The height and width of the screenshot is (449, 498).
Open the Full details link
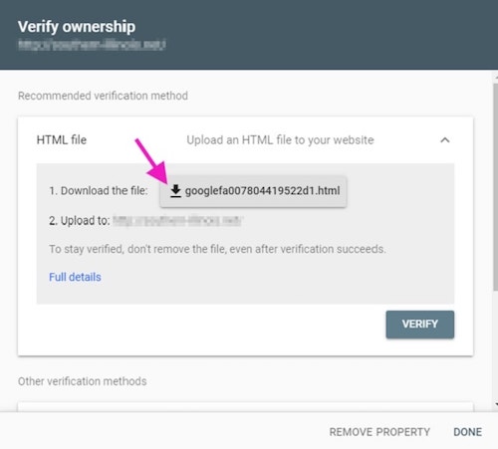[x=75, y=277]
